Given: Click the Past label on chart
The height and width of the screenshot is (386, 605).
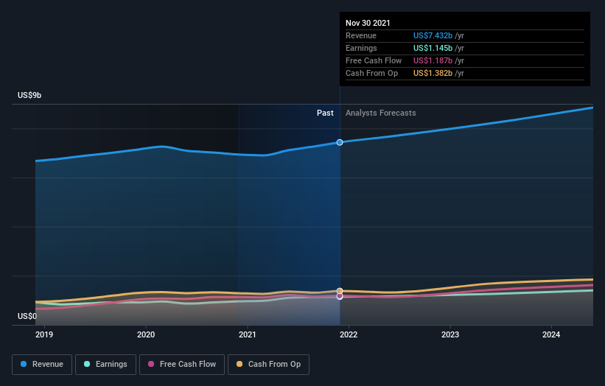Looking at the screenshot, I should tap(325, 113).
